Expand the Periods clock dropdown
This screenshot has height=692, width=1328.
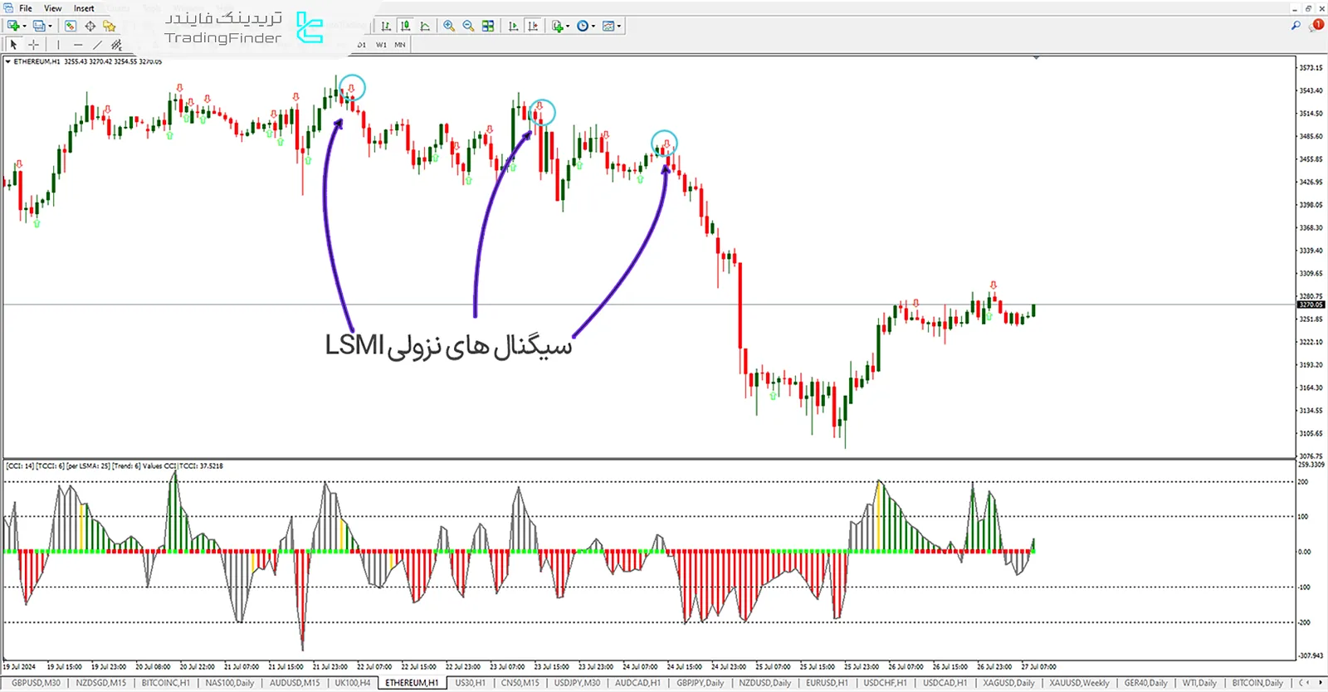(x=593, y=27)
